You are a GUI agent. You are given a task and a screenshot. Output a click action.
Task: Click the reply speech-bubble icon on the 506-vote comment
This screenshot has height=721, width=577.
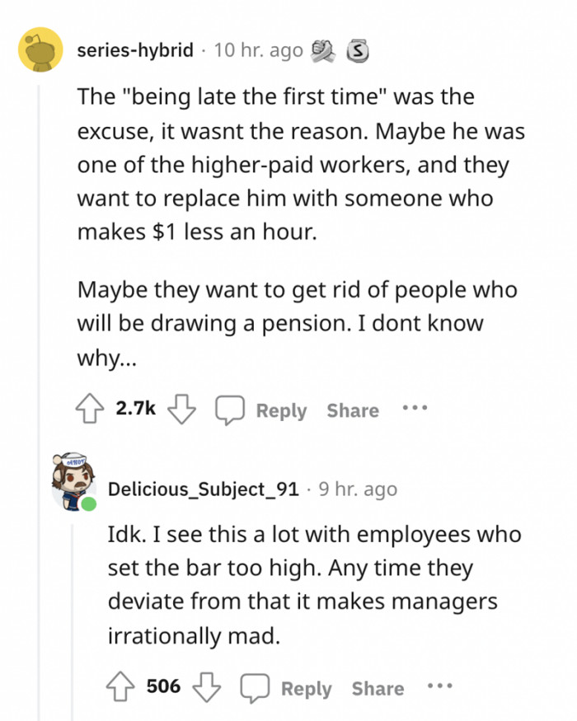[x=256, y=687]
